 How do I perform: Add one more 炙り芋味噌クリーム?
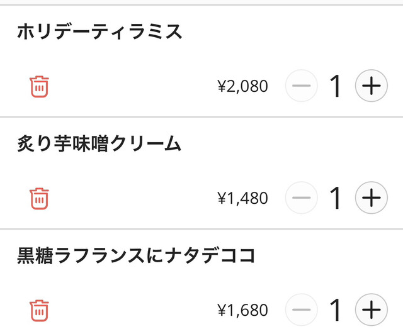[x=372, y=198]
